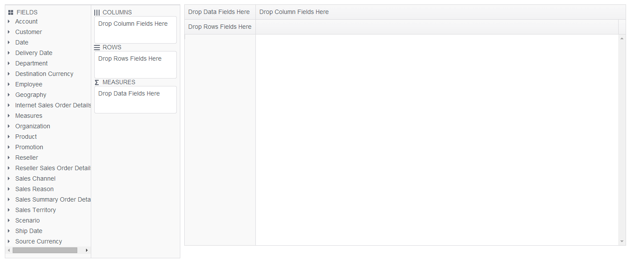Select the Source Currency field
Screen dimensions: 630x264
tap(38, 241)
